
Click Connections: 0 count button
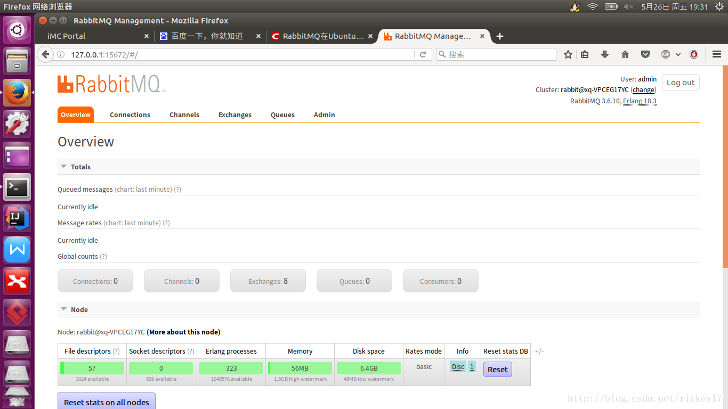click(x=95, y=281)
